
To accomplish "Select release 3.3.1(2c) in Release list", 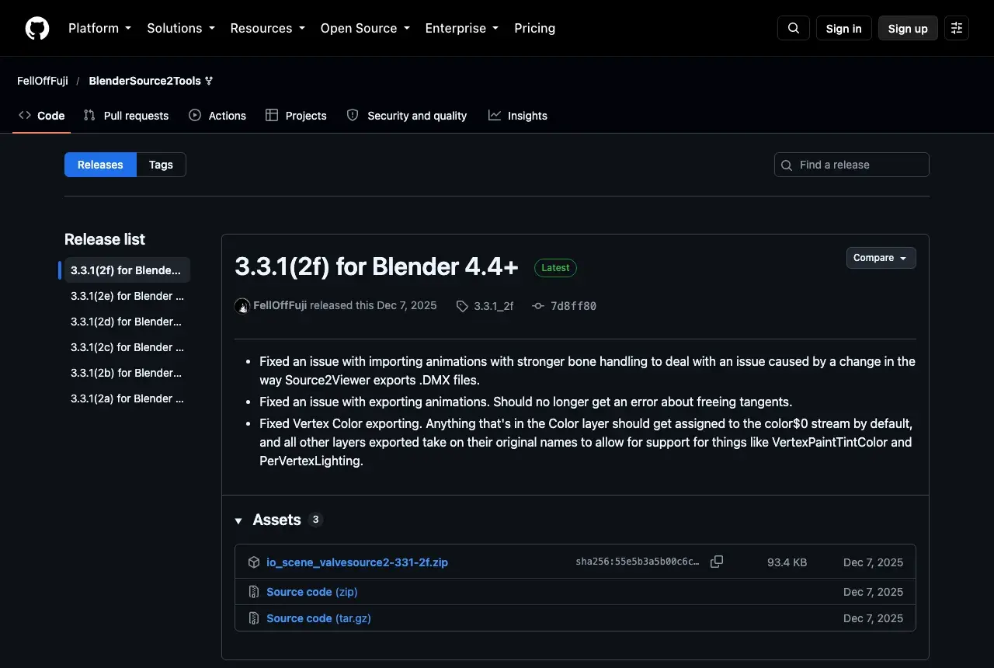I will pos(127,347).
